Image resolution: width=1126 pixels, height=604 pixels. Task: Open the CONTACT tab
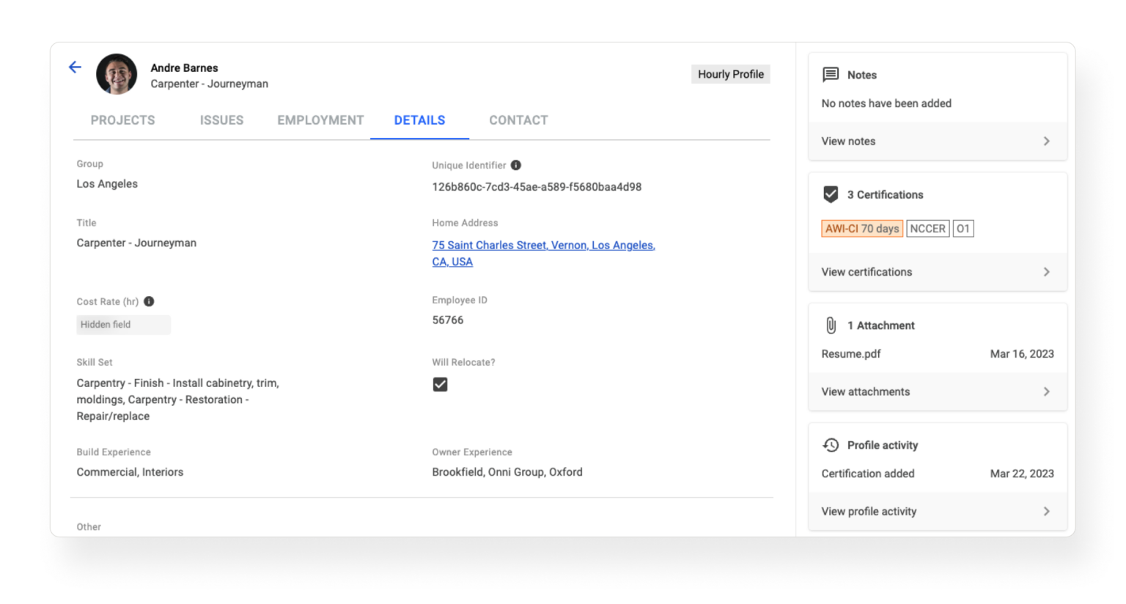(x=518, y=119)
